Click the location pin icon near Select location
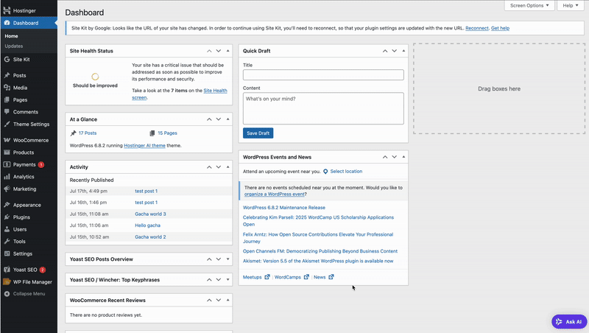The width and height of the screenshot is (589, 333). pos(325,172)
